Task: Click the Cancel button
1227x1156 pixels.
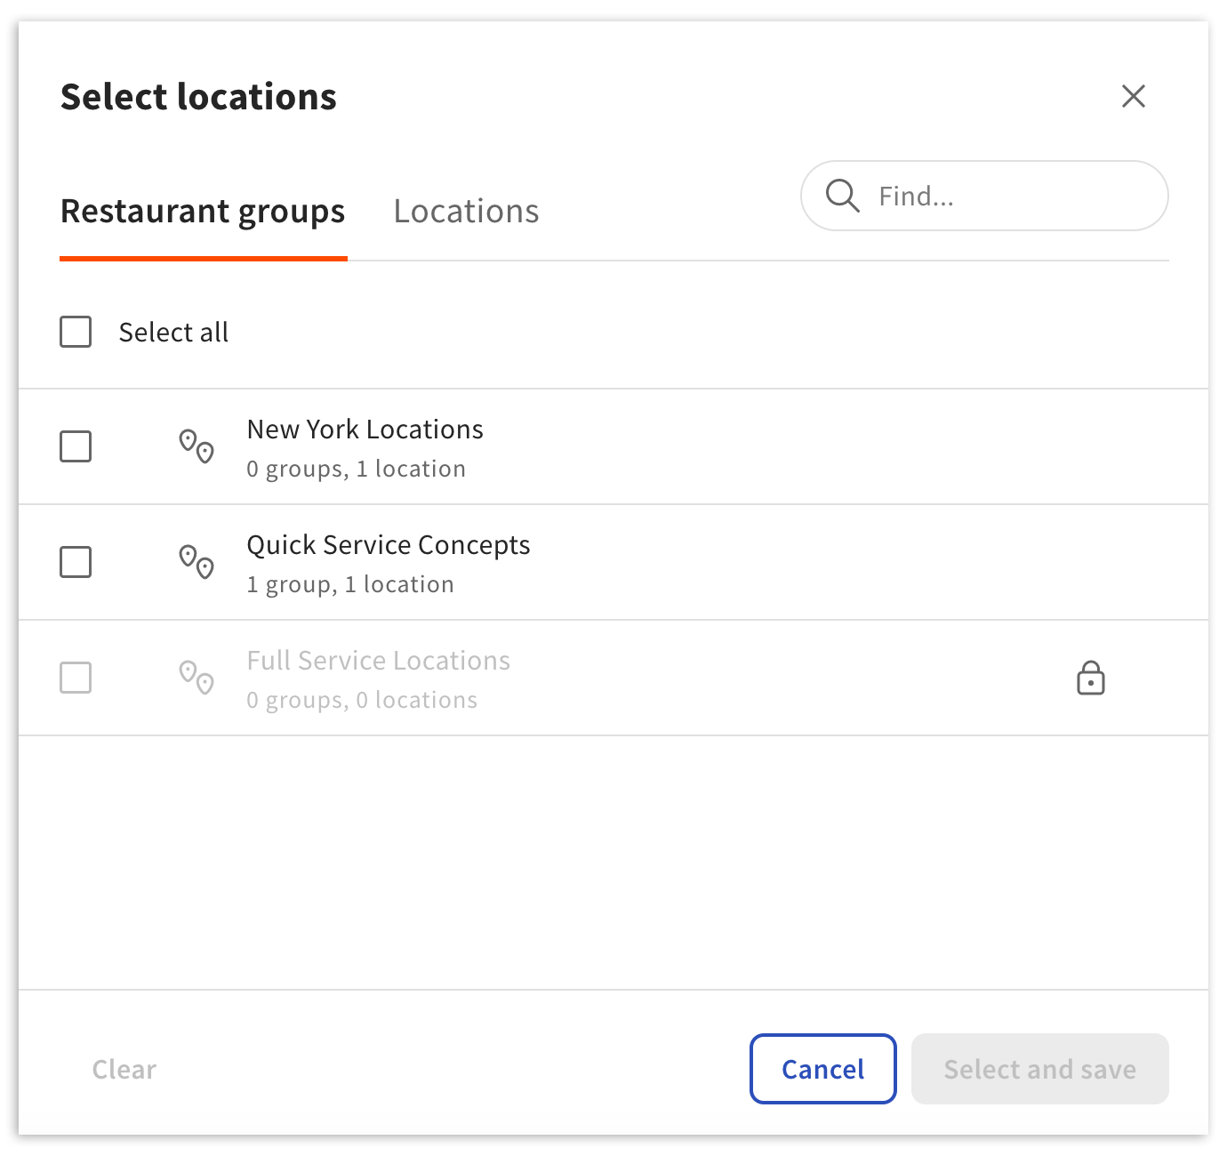Action: 822,1069
